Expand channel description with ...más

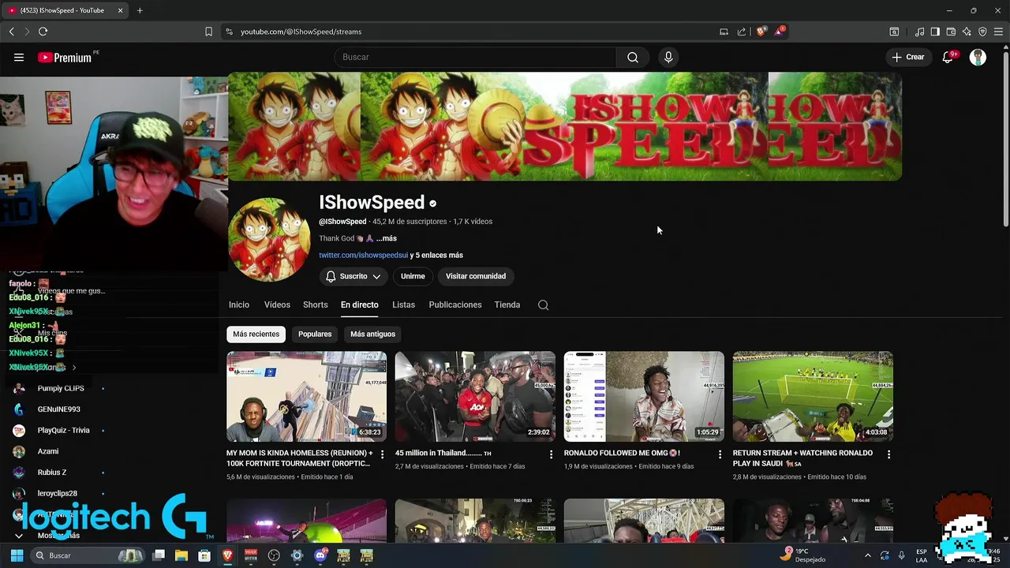pos(386,238)
